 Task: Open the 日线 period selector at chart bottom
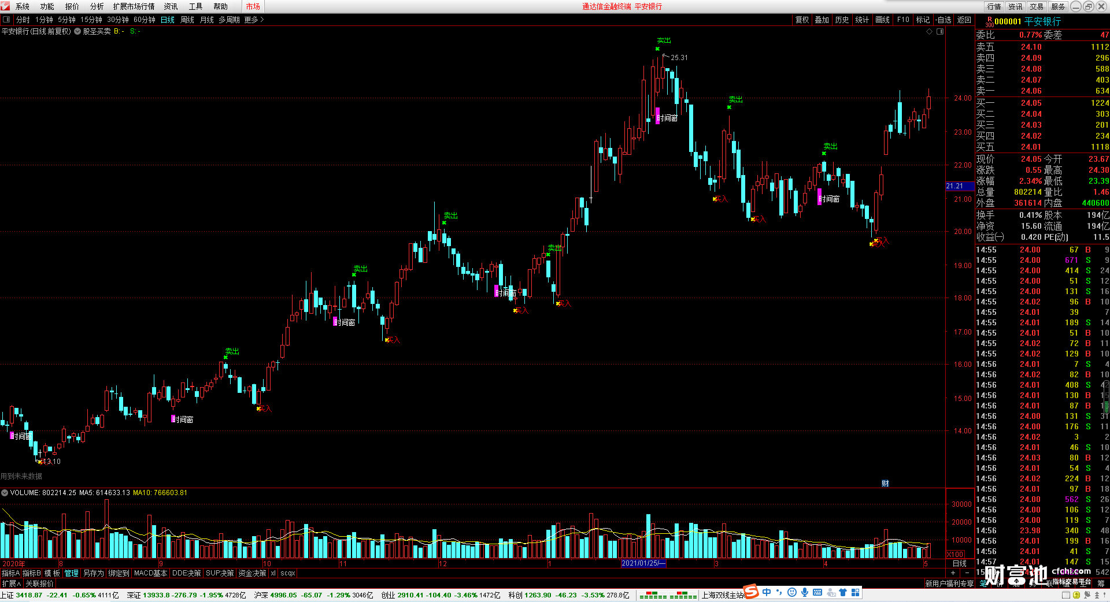coord(960,563)
